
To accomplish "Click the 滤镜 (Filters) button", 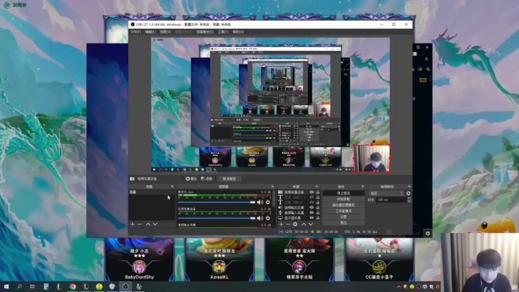I will click(206, 179).
